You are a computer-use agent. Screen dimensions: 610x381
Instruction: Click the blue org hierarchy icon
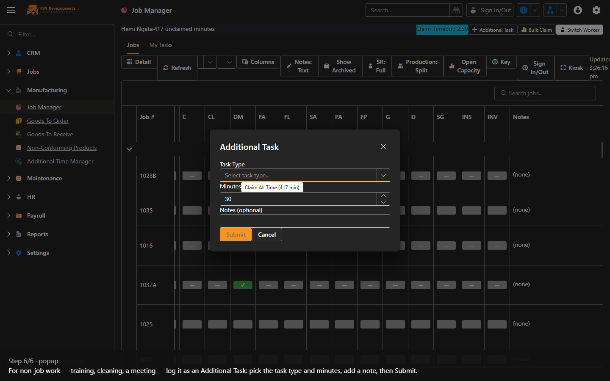(x=550, y=10)
